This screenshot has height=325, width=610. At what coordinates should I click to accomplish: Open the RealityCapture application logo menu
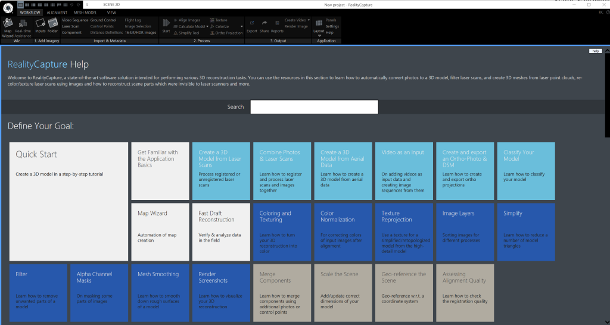point(8,8)
